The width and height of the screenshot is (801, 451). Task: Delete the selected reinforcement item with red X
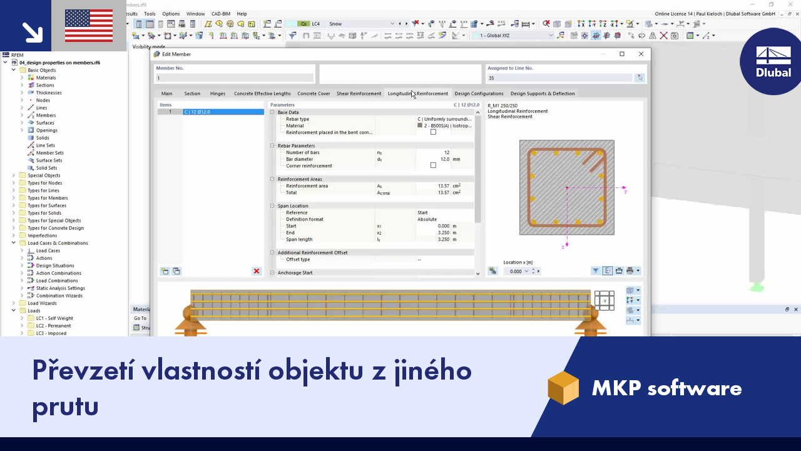[257, 271]
